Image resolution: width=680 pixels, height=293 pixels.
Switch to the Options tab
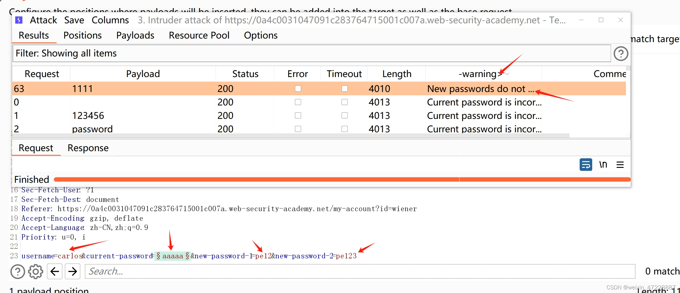coord(261,35)
